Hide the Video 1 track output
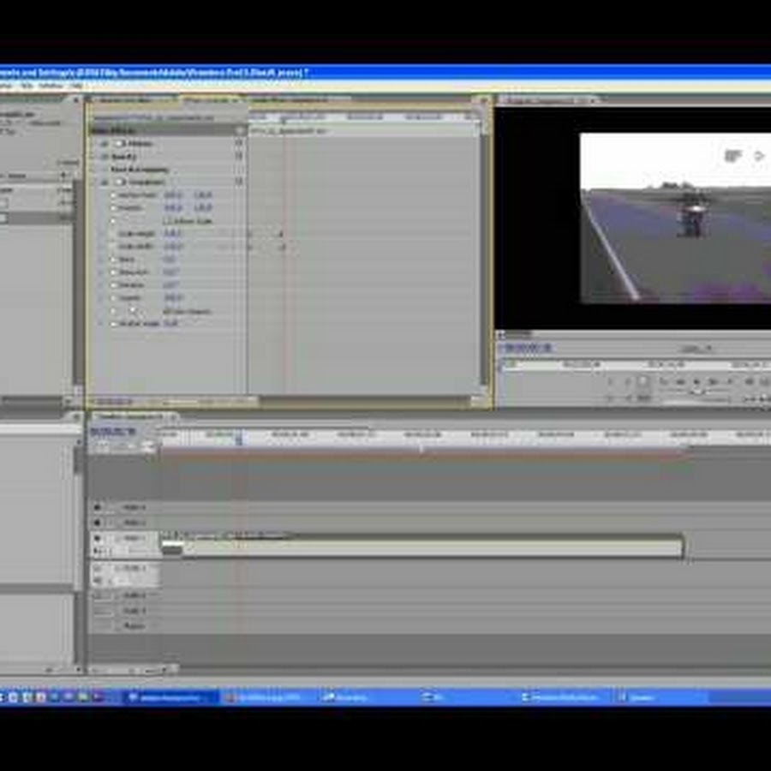The image size is (771, 771). [x=98, y=539]
